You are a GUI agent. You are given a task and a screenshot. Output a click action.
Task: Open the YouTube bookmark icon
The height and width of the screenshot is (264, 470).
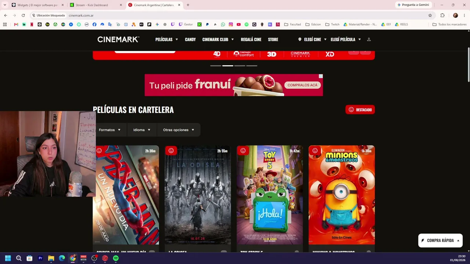(239, 25)
